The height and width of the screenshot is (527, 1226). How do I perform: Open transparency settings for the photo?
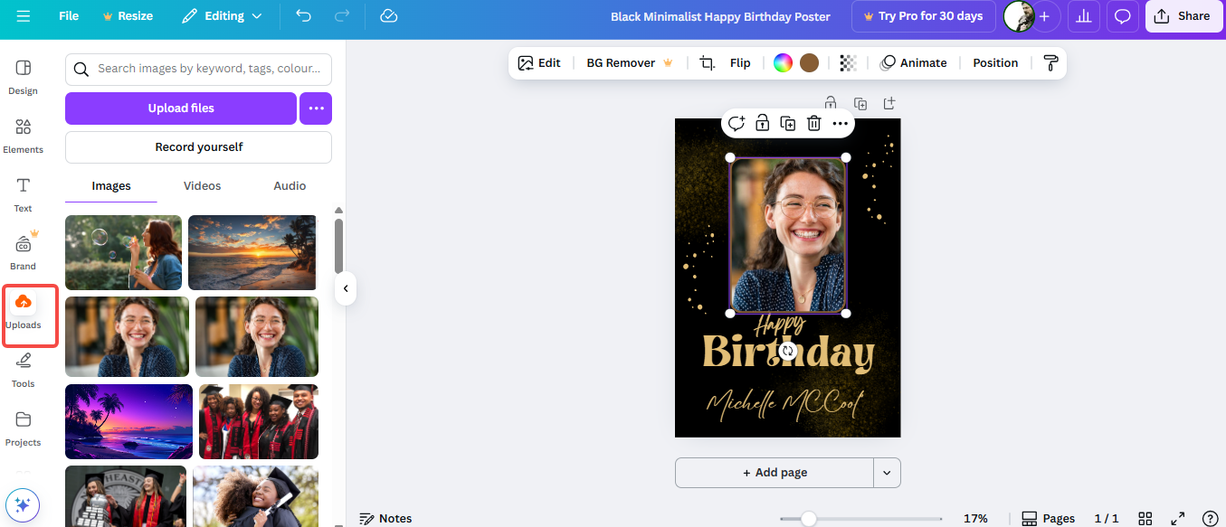tap(847, 62)
